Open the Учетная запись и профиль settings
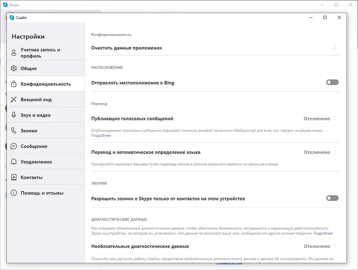358x270 pixels. tap(14, 51)
